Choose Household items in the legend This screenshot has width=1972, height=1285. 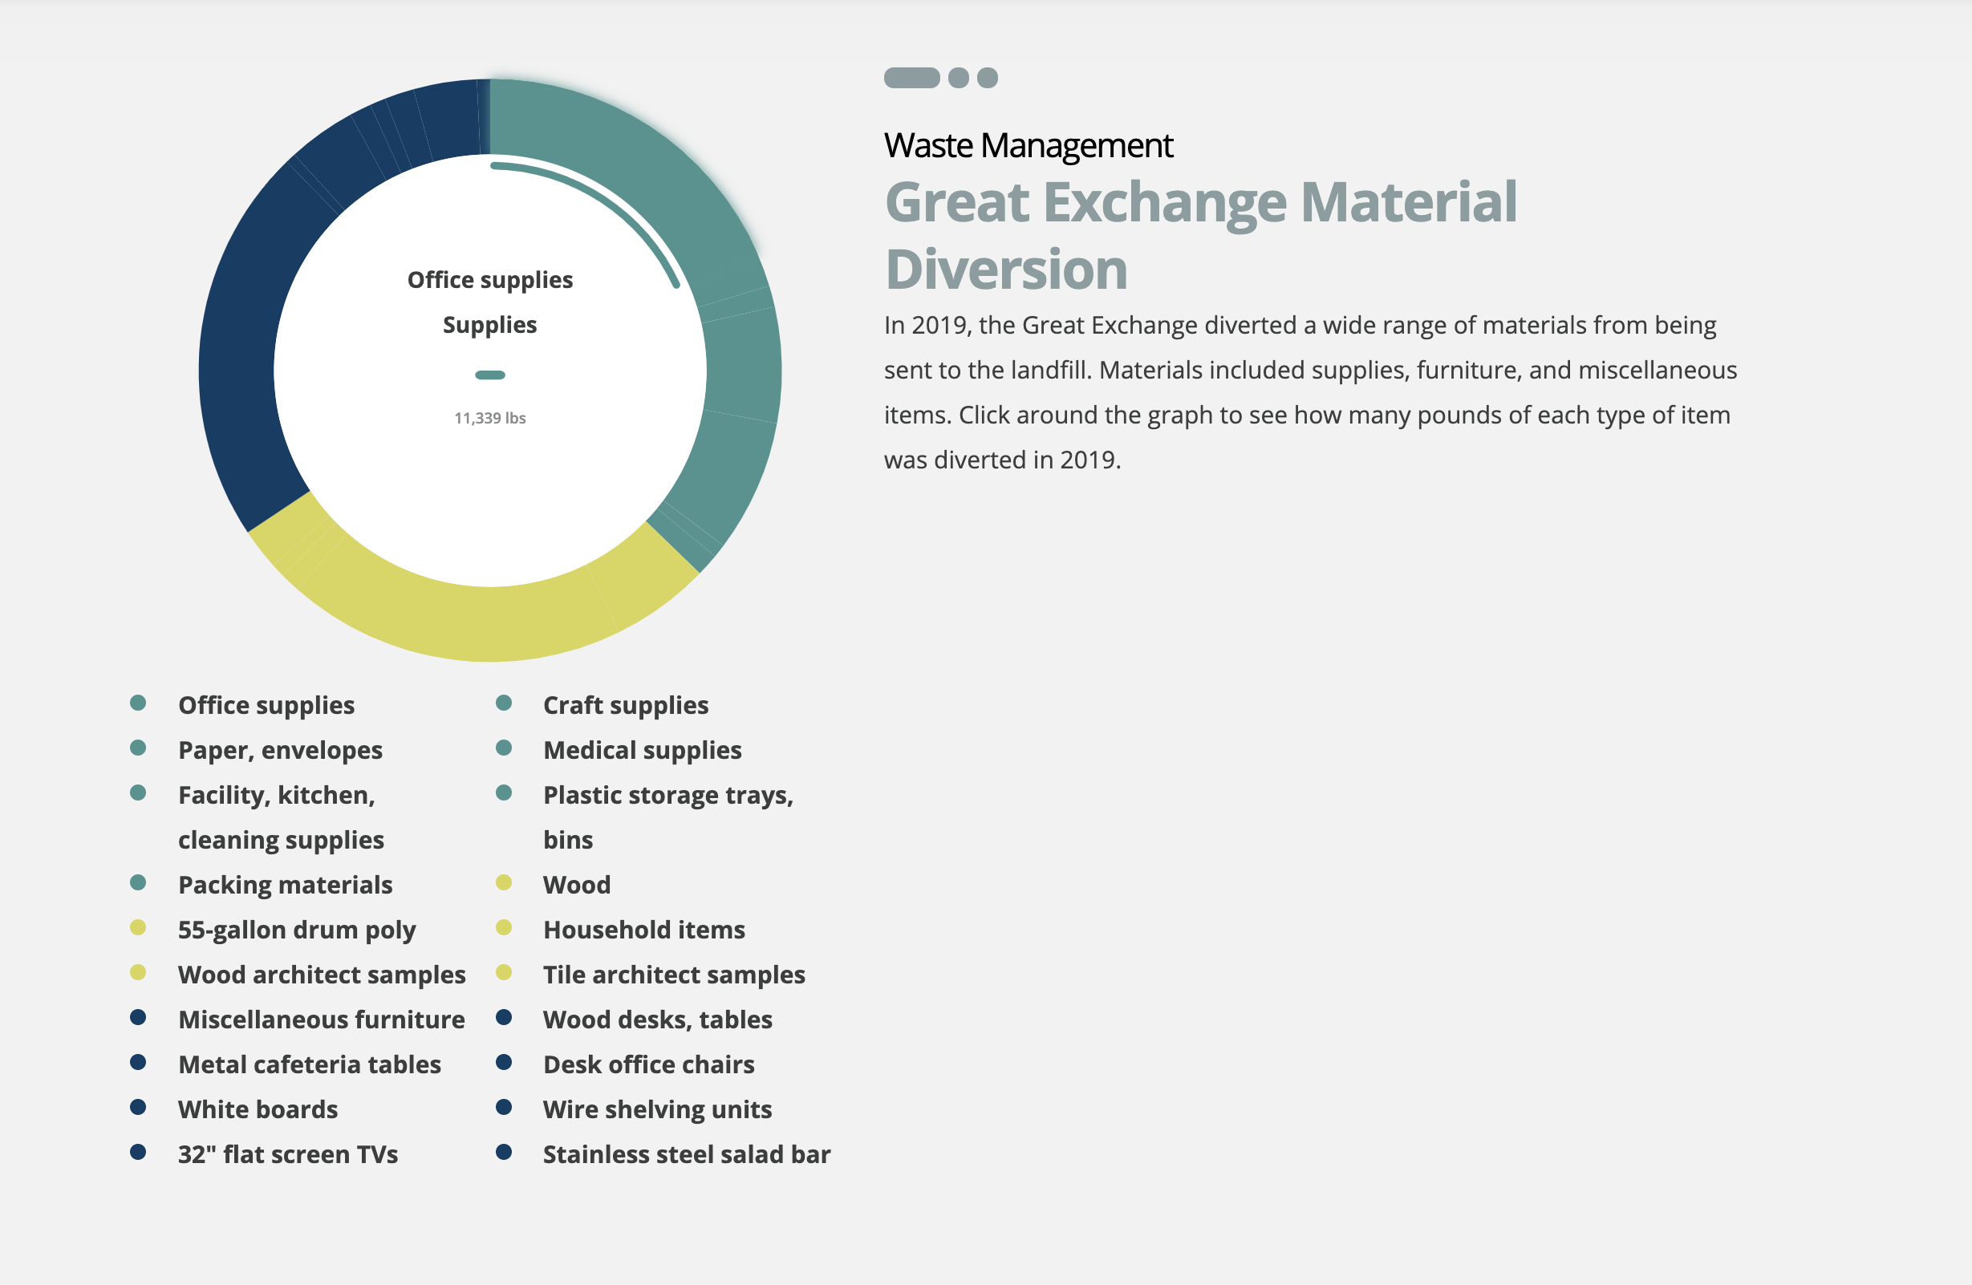click(x=643, y=930)
